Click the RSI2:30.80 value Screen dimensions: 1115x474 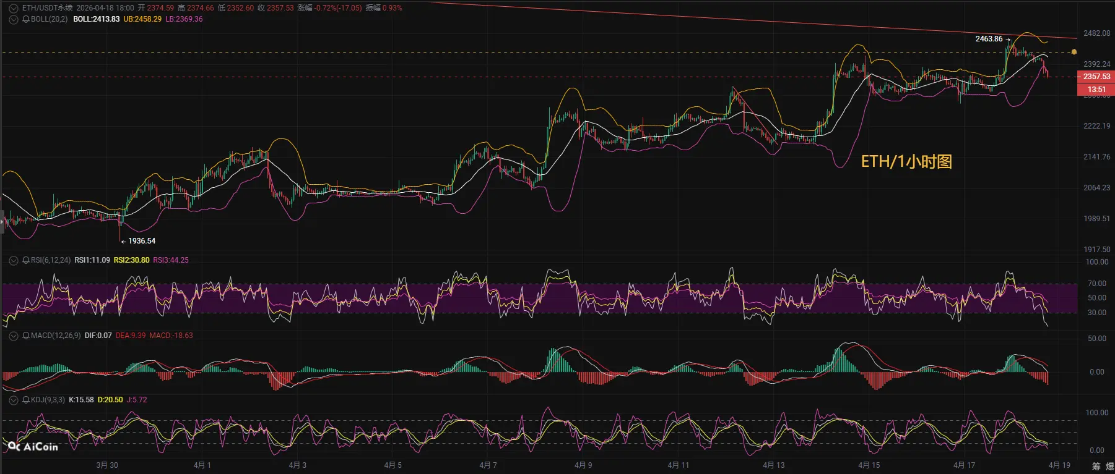131,260
